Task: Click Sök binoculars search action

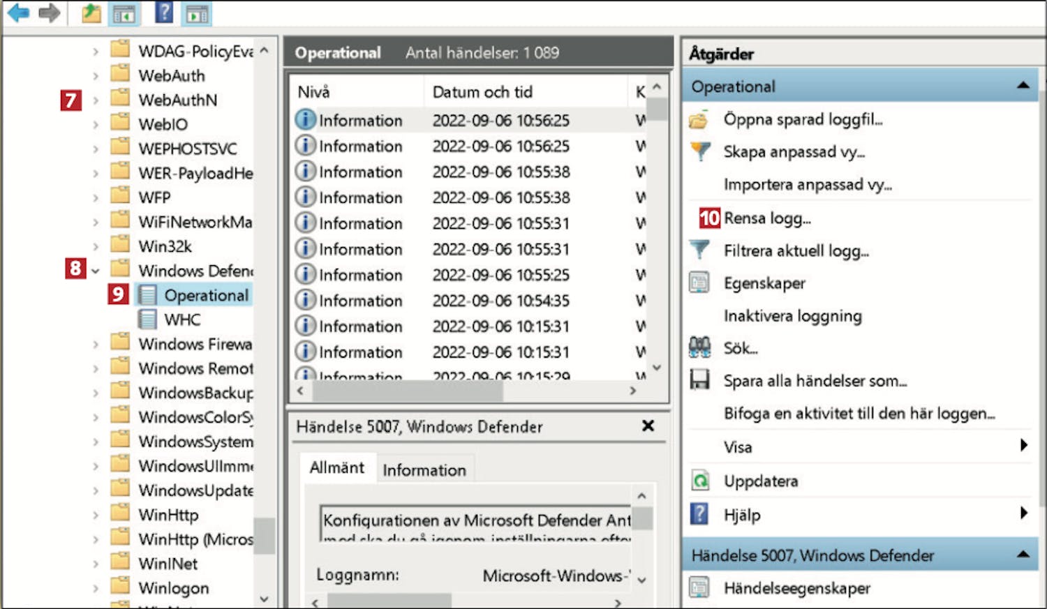Action: click(x=699, y=347)
